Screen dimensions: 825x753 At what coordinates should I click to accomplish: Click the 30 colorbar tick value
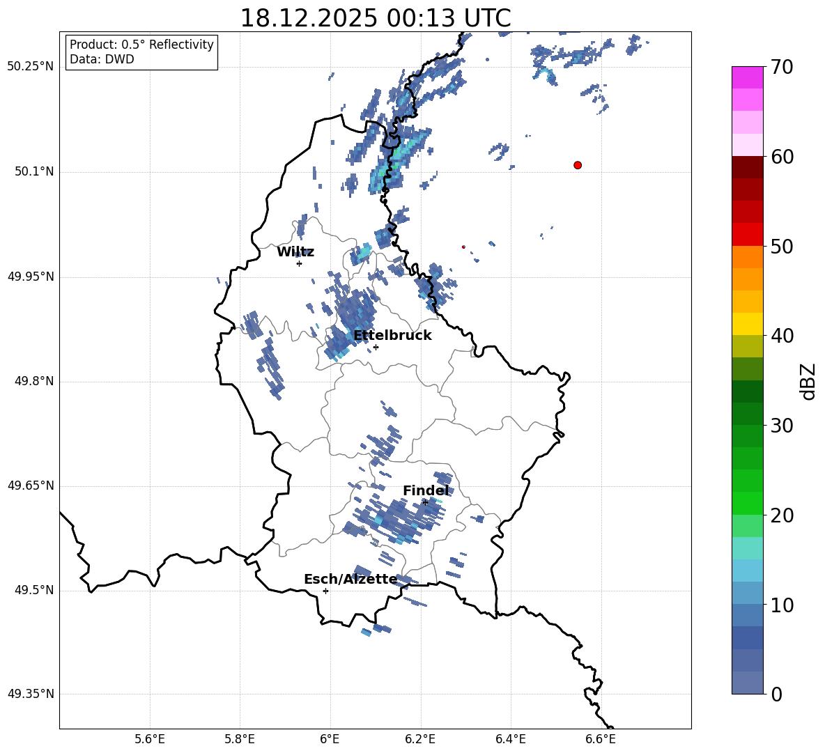pos(782,426)
